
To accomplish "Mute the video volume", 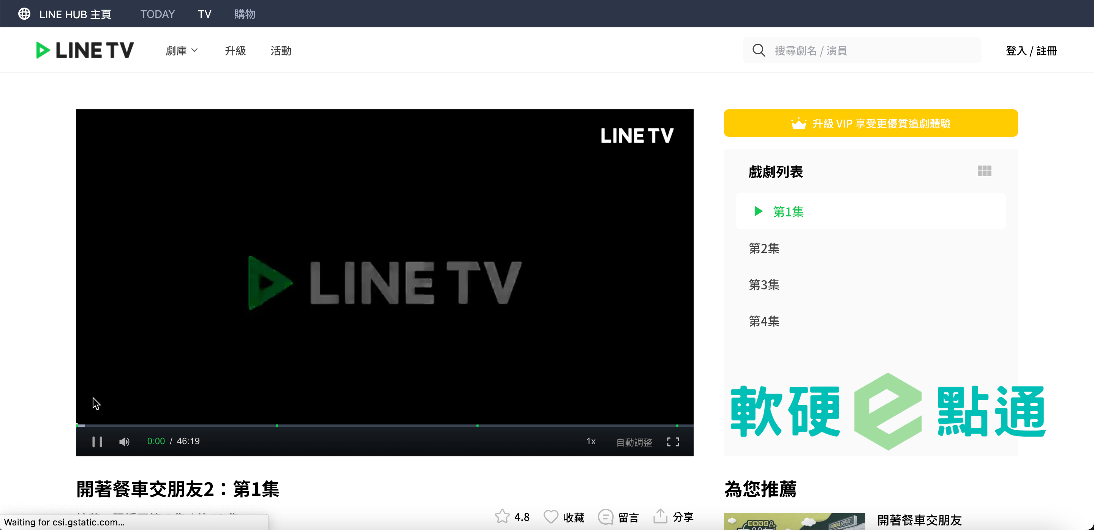I will coord(124,442).
